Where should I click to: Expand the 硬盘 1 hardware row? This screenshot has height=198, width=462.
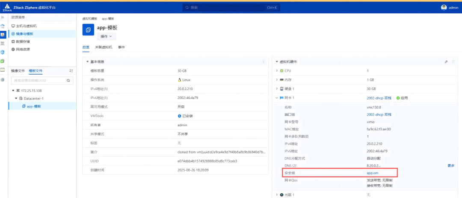(x=277, y=89)
